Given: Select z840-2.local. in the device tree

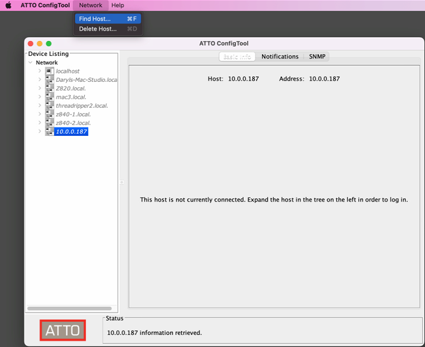Looking at the screenshot, I should coord(73,123).
